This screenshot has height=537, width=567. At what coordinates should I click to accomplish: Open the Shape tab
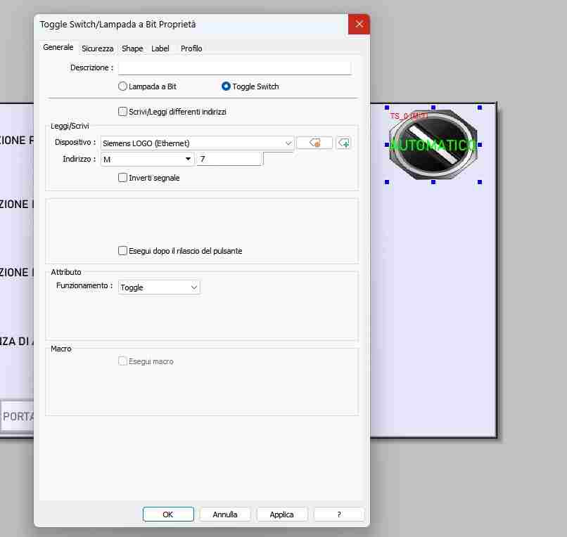(132, 48)
